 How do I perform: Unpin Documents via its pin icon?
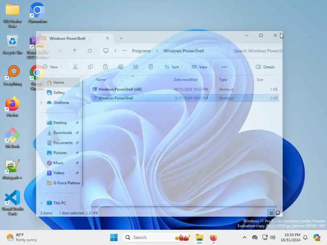pyautogui.click(x=77, y=143)
